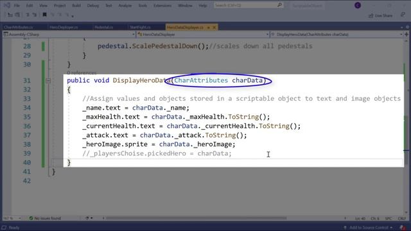Click the search magnifier icon
The image size is (411, 231).
[280, 5]
